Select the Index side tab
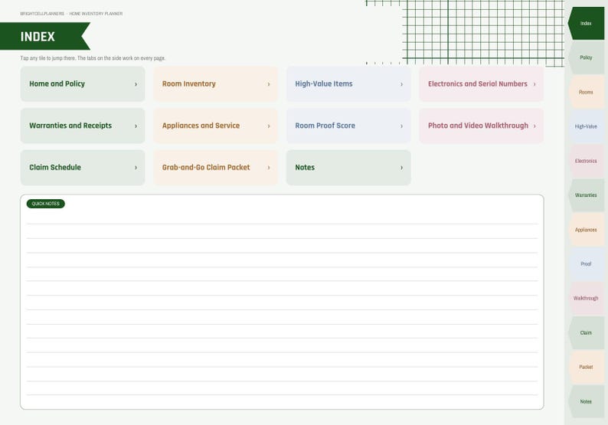Screen dimensions: 608x425 (586, 23)
